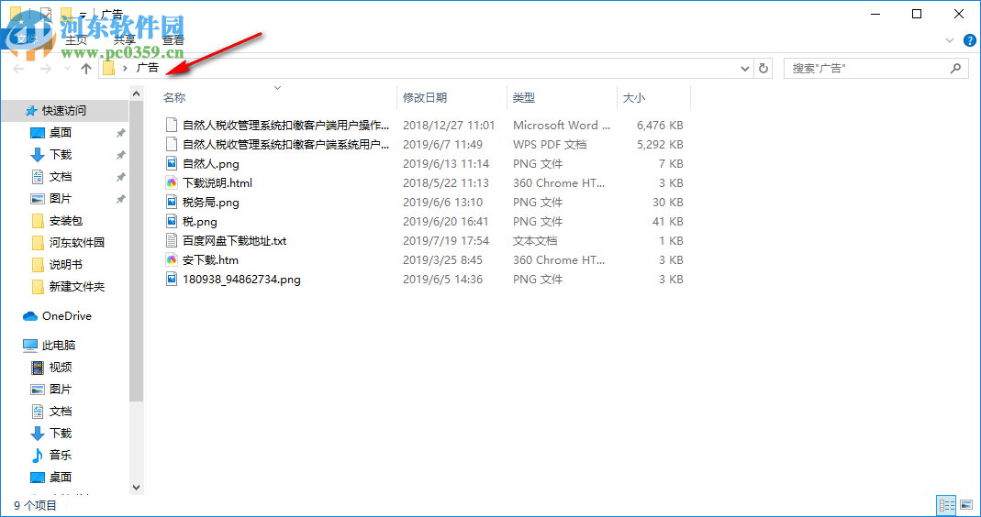Select file 税.png
The image size is (981, 517).
pos(200,222)
